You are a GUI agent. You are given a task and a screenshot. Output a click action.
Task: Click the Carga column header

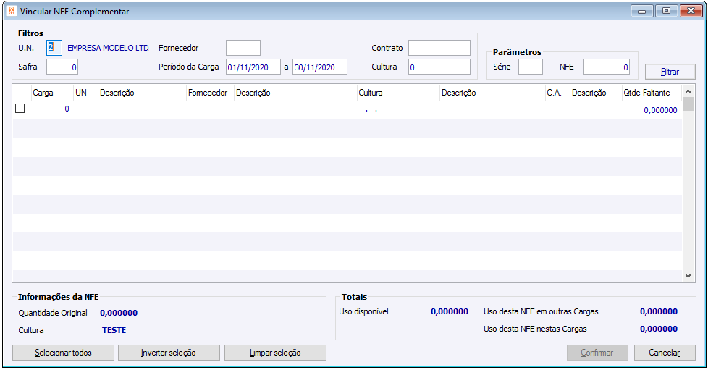point(52,93)
